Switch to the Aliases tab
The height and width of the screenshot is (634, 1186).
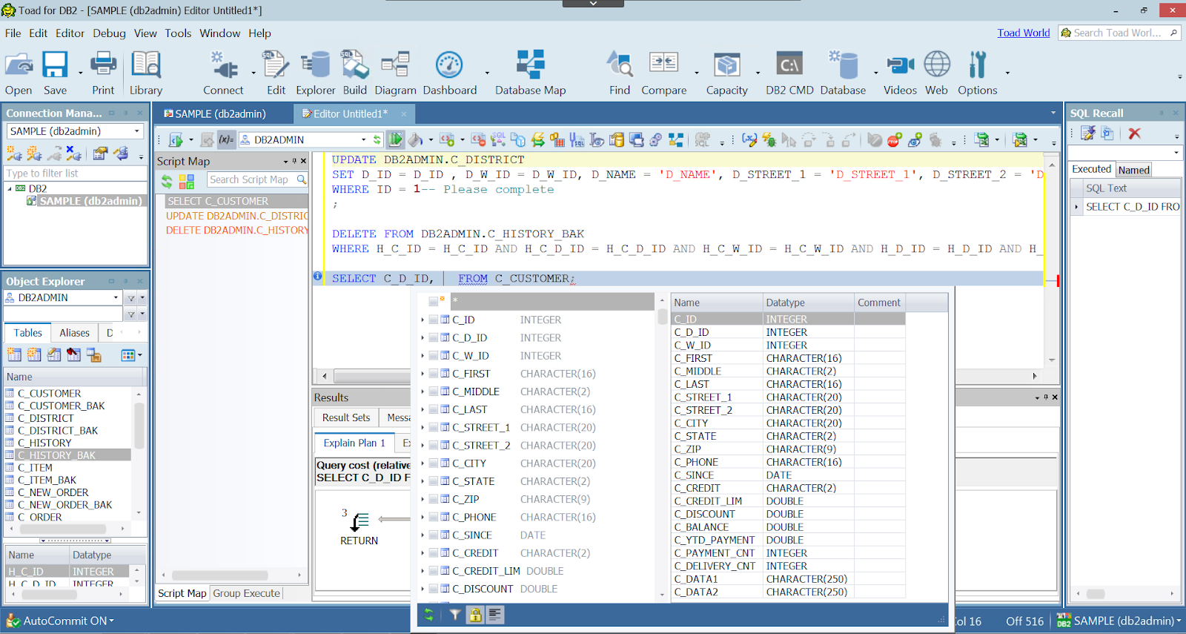[x=74, y=333]
